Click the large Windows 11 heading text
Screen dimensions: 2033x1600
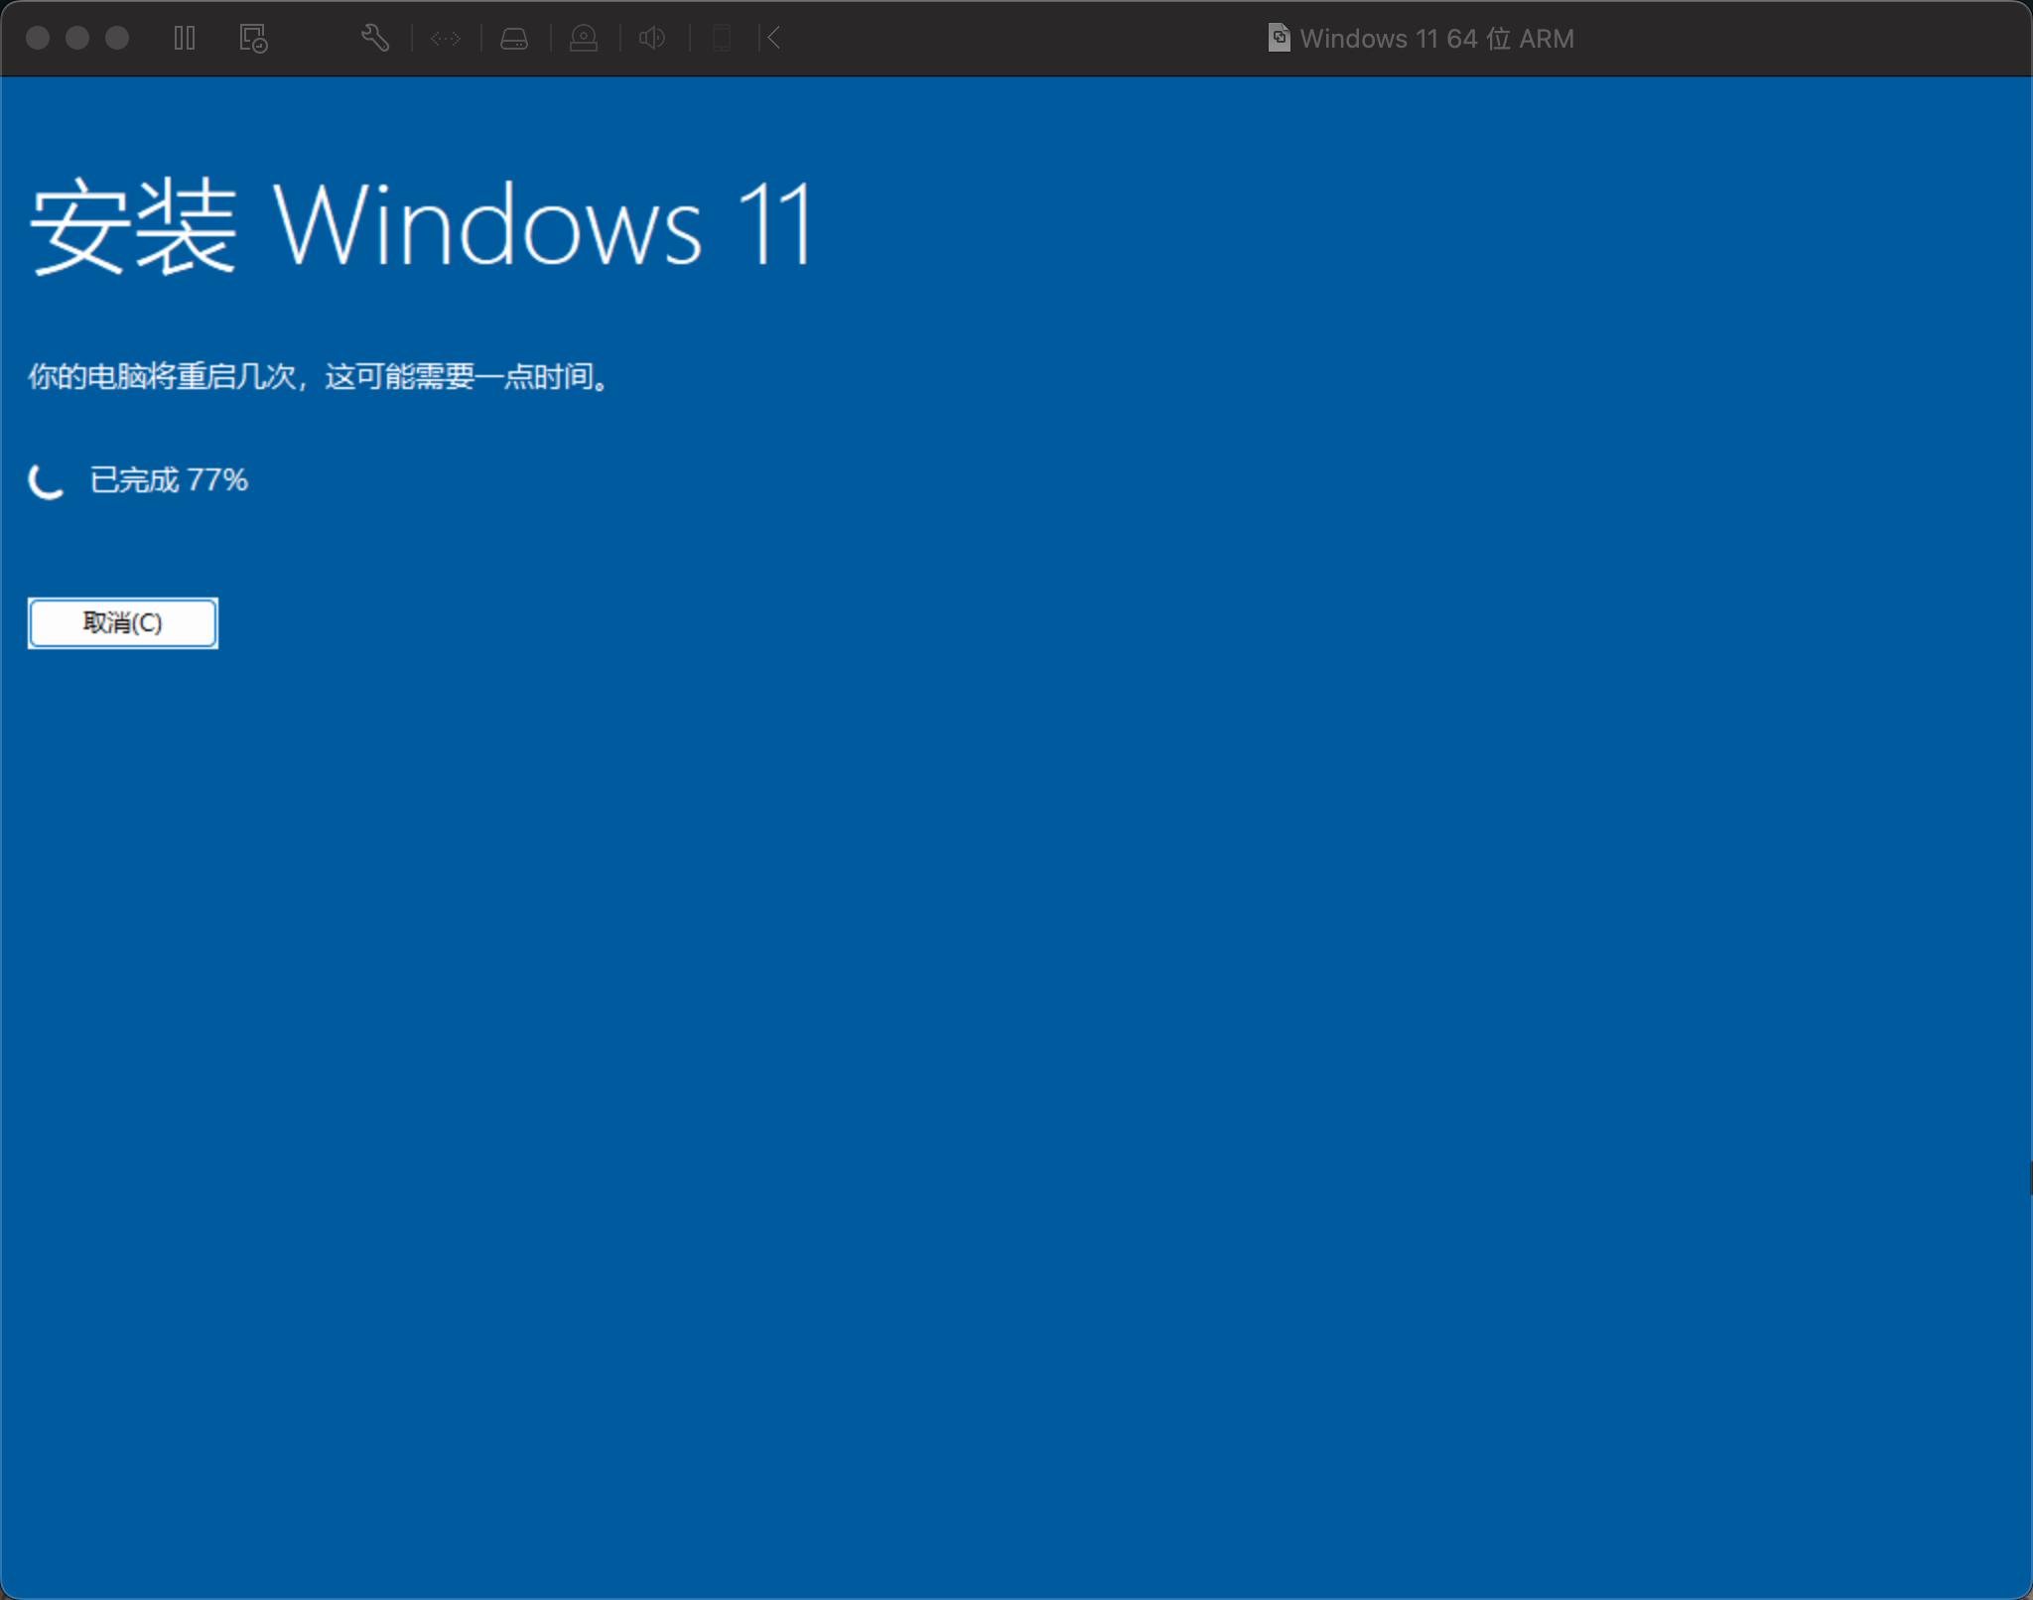pyautogui.click(x=543, y=226)
